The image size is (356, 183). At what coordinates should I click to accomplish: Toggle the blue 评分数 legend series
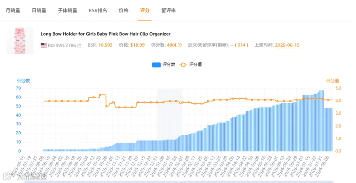point(163,65)
